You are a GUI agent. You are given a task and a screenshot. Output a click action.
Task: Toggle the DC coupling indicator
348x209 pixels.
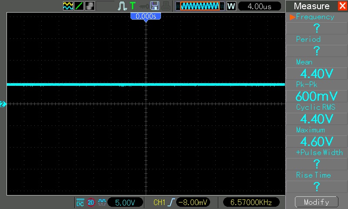pos(80,202)
